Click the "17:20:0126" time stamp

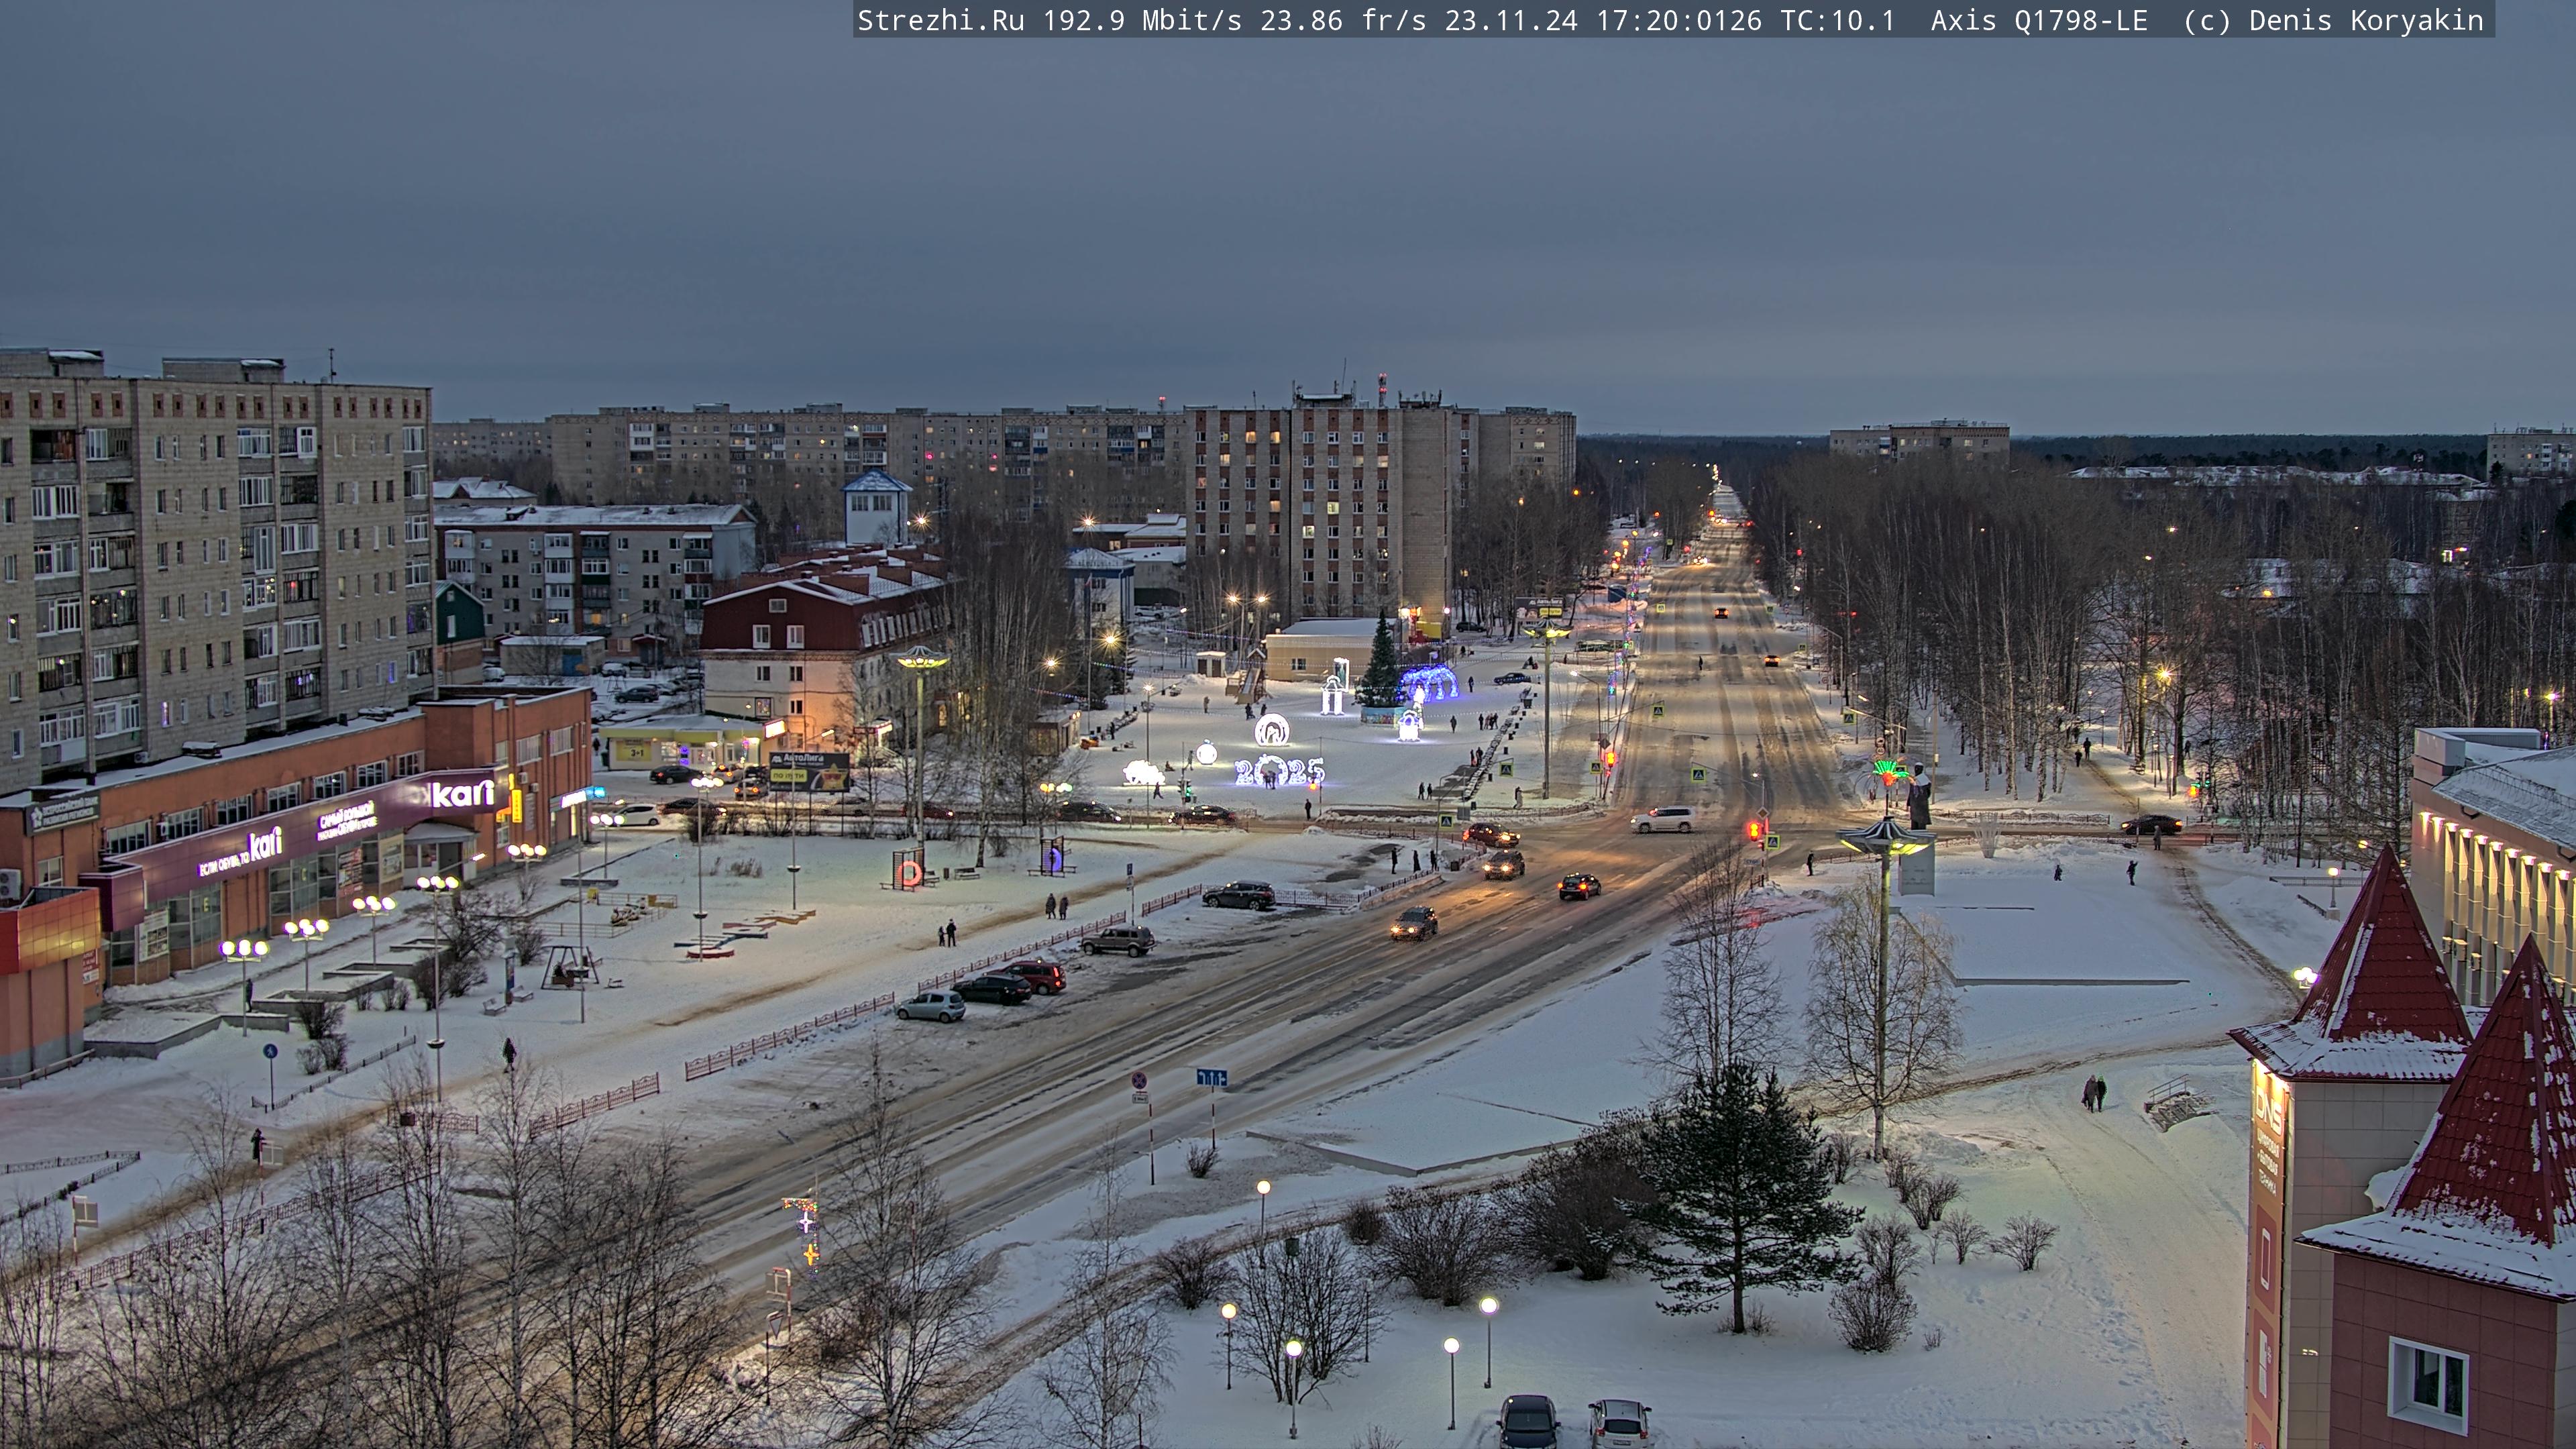point(1679,21)
